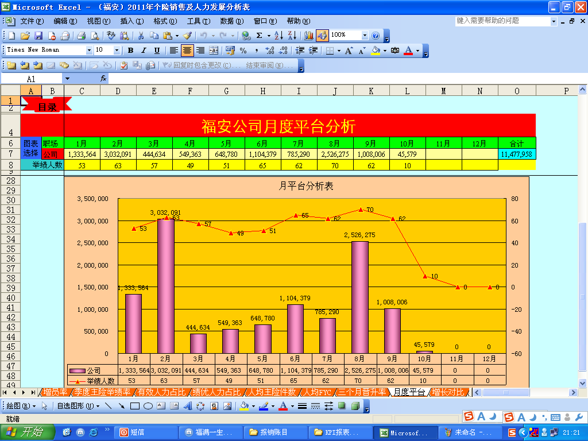
Task: Toggle align right
Action: [x=200, y=51]
